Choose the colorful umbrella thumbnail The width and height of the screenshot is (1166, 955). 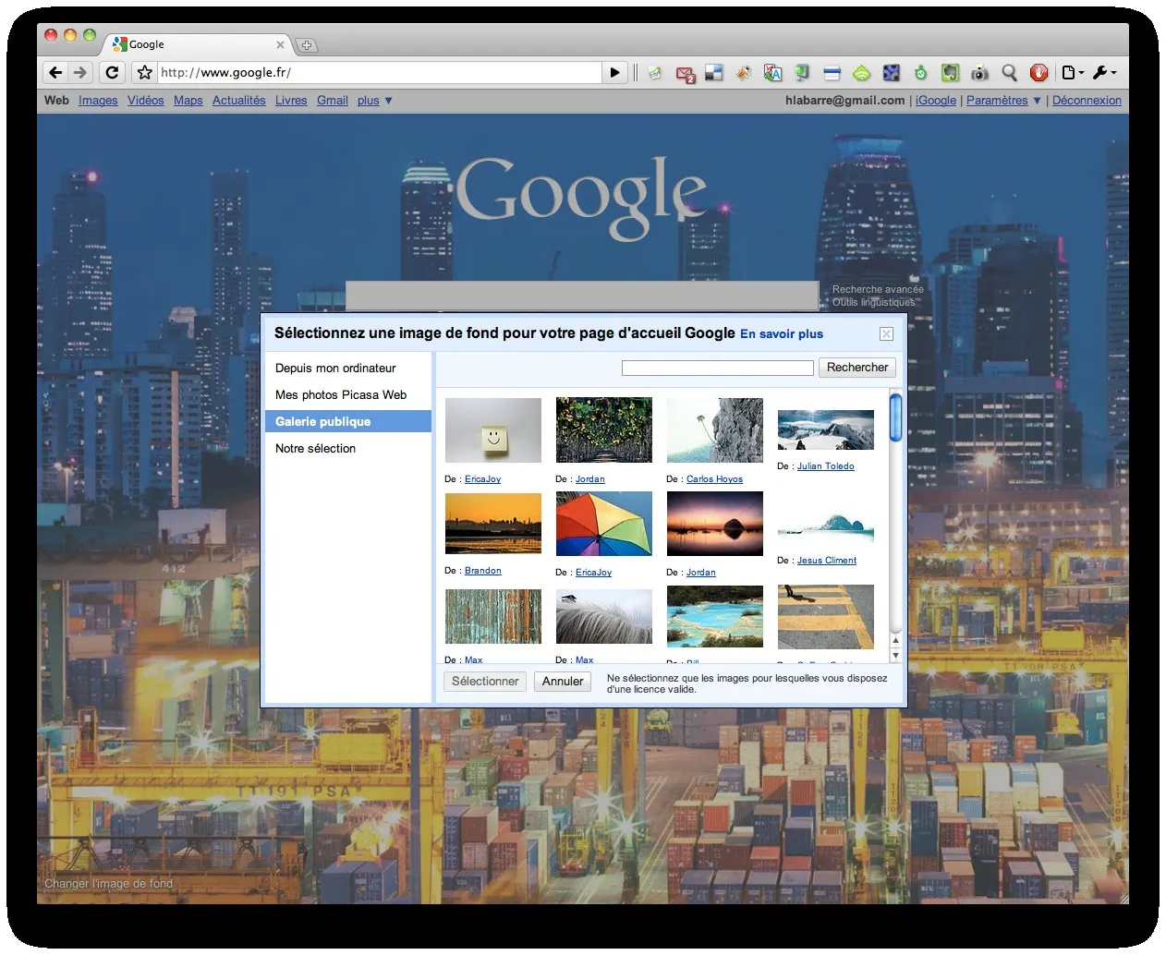604,524
